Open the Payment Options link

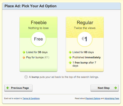93,98
